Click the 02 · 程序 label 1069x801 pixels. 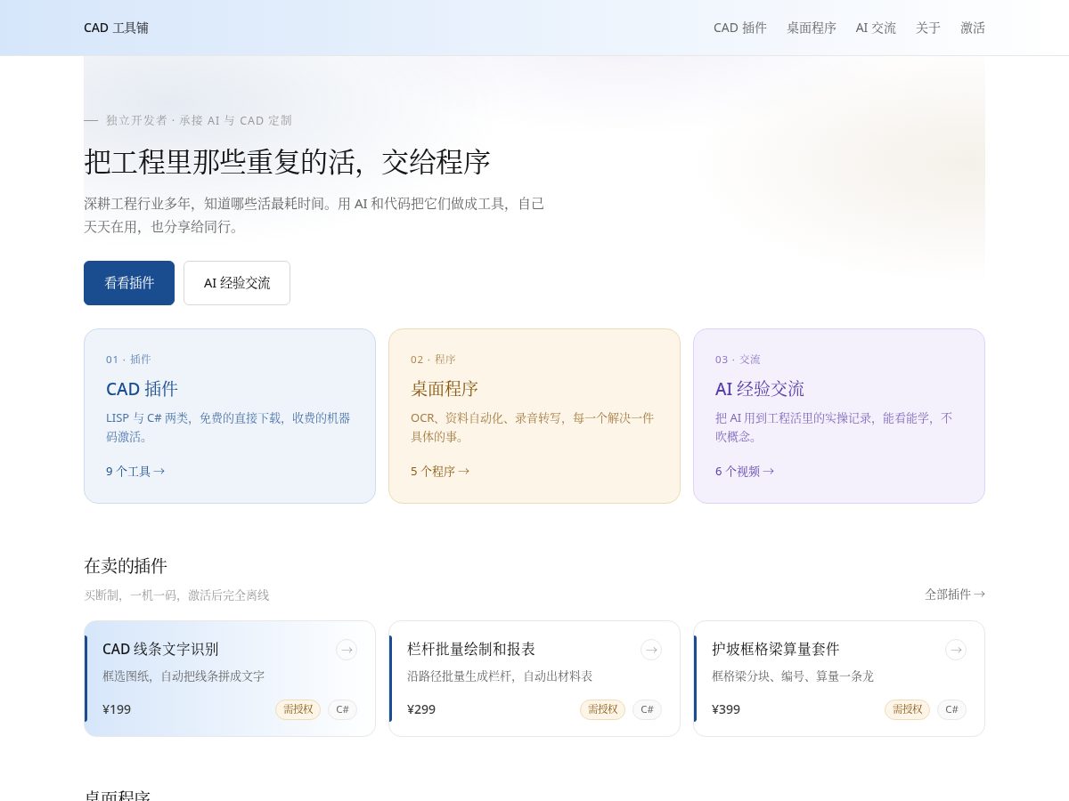[433, 360]
